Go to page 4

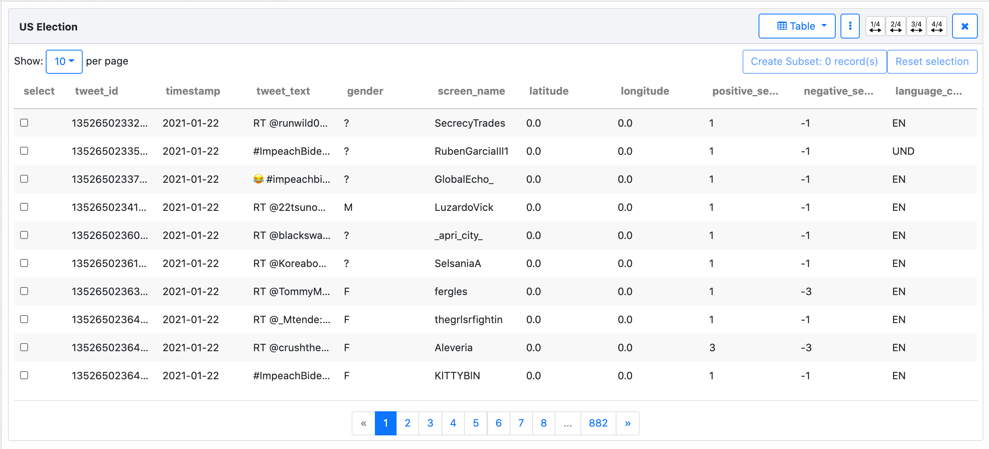453,423
